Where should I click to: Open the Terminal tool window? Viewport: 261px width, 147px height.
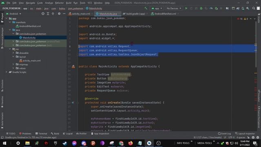coord(41,134)
